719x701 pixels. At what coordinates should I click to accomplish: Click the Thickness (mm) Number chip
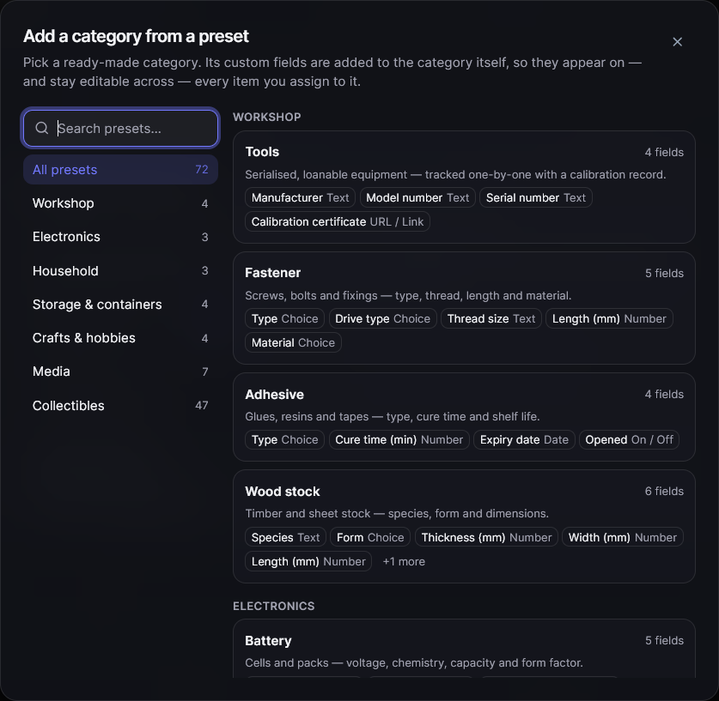486,537
